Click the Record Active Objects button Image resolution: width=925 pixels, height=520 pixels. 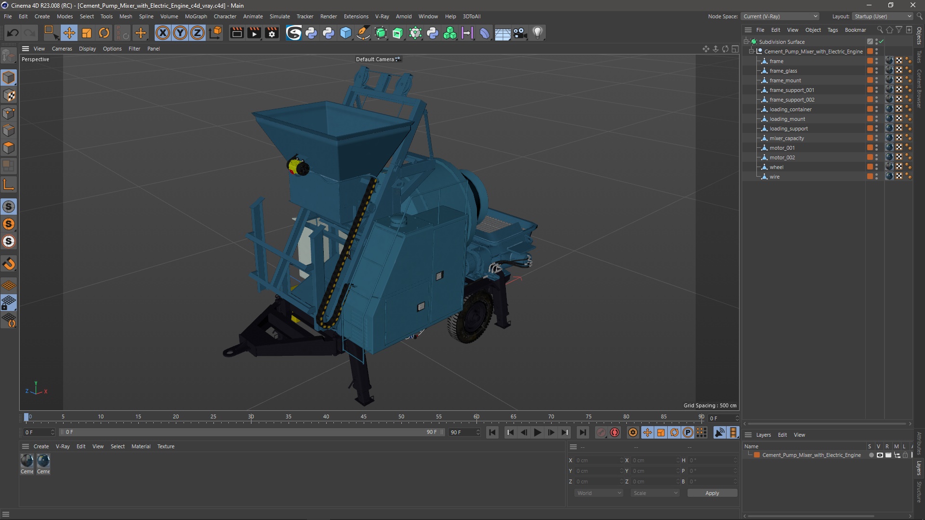(x=601, y=432)
